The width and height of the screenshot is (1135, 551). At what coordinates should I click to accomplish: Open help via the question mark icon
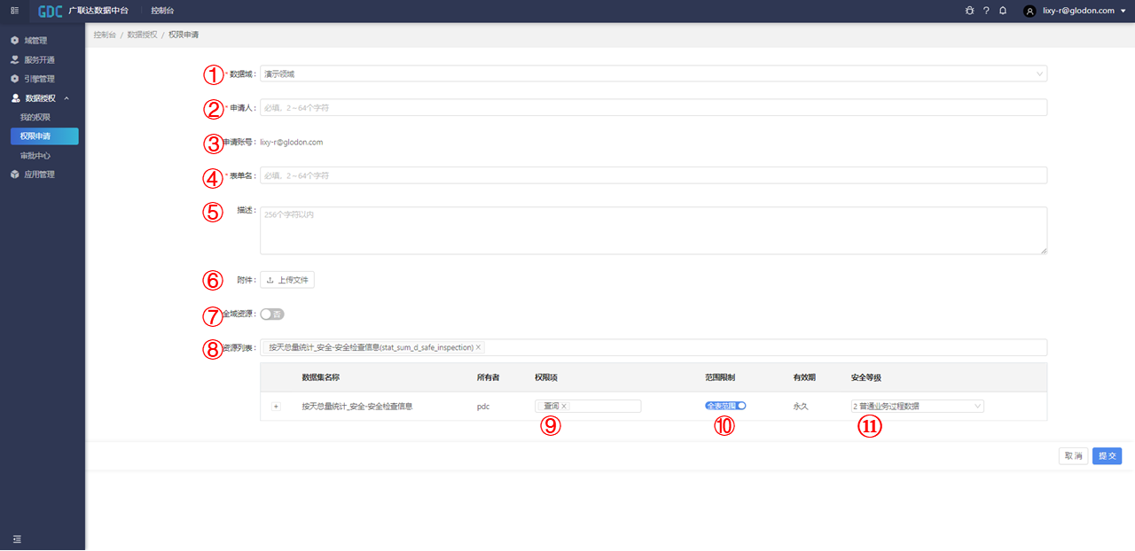point(986,11)
